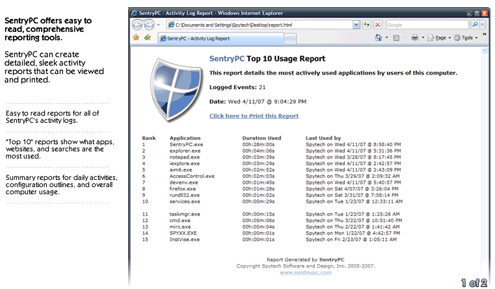The height and width of the screenshot is (289, 495).
Task: Click the SentryPC.exe application entry
Action: pos(186,145)
